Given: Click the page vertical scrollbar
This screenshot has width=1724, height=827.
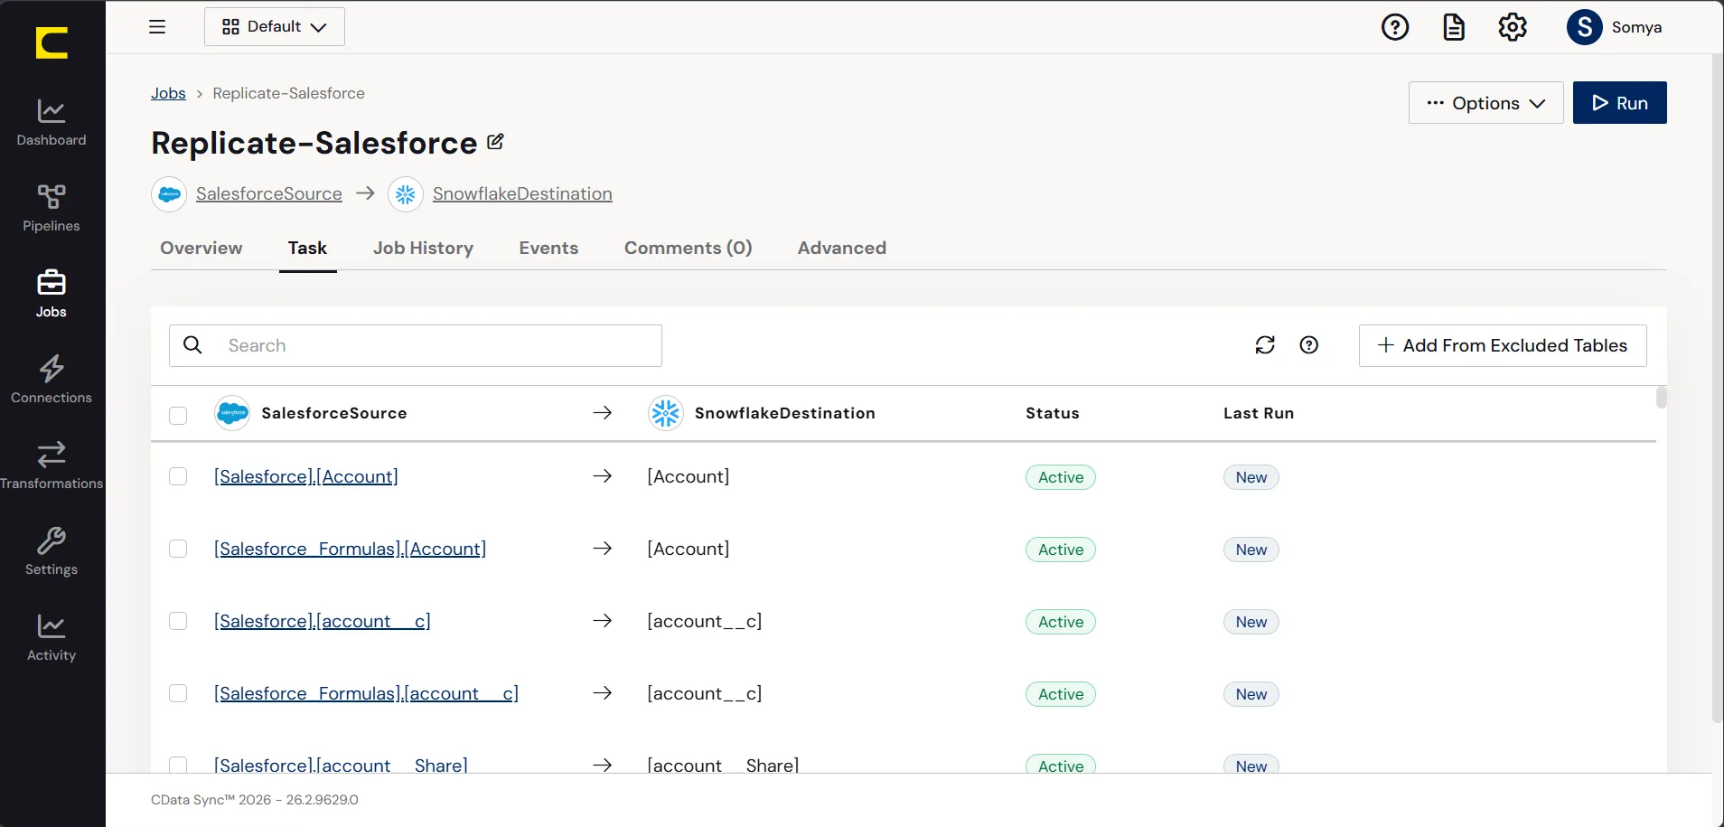Looking at the screenshot, I should click(x=1718, y=389).
